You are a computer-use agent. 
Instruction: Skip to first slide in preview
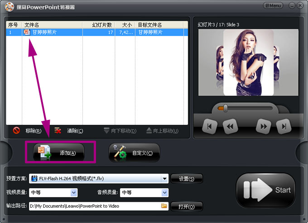pyautogui.click(x=210, y=127)
